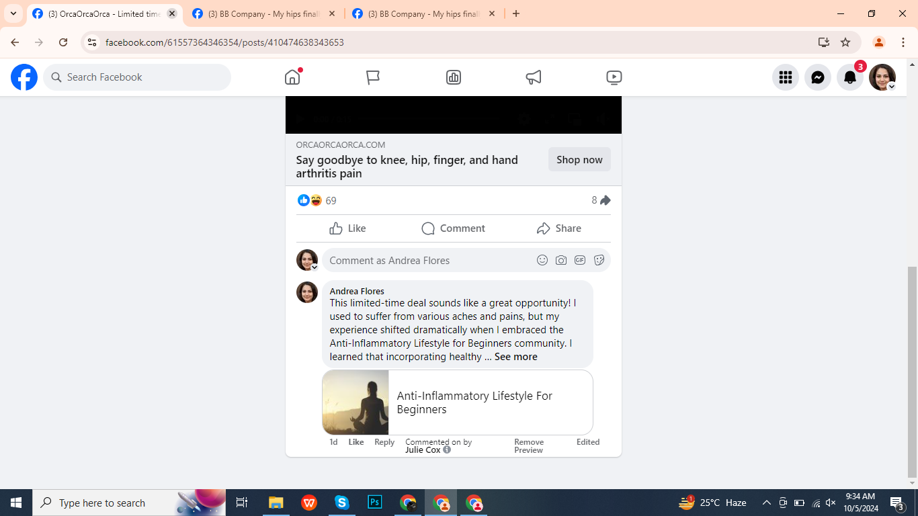This screenshot has width=918, height=516.
Task: View the 69 reactions count
Action: click(x=331, y=200)
